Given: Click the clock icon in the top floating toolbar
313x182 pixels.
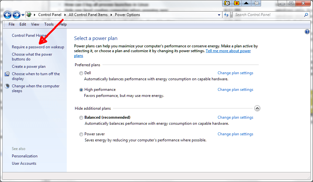Looking at the screenshot, I should (227, 3).
